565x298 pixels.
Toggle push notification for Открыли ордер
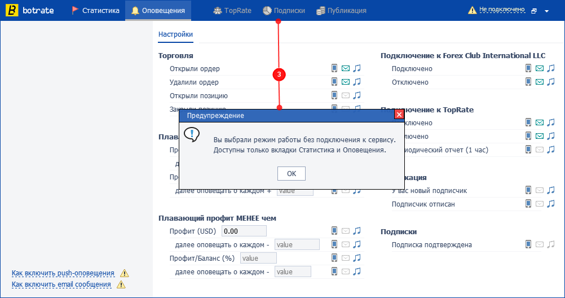334,68
